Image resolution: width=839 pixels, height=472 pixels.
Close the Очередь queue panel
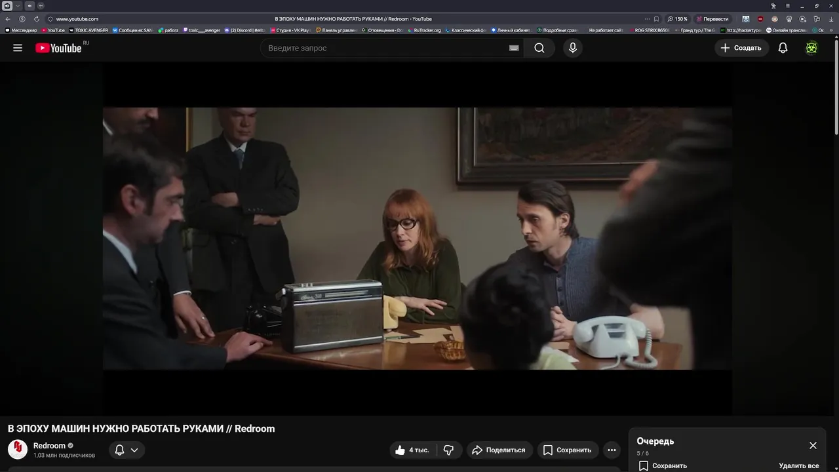813,445
